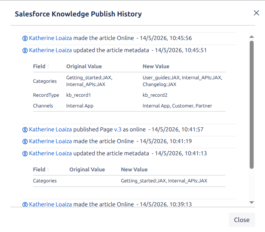The width and height of the screenshot is (265, 232).
Task: Select 'User_guides:JAX, Internal_APIs:JAX, Changelog:JAX' cell
Action: point(182,81)
